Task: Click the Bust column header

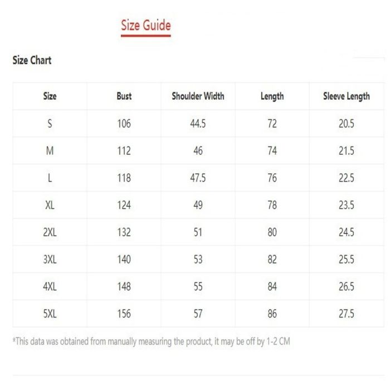Action: (124, 96)
